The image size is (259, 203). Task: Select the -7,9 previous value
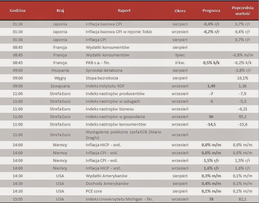[x=242, y=94]
